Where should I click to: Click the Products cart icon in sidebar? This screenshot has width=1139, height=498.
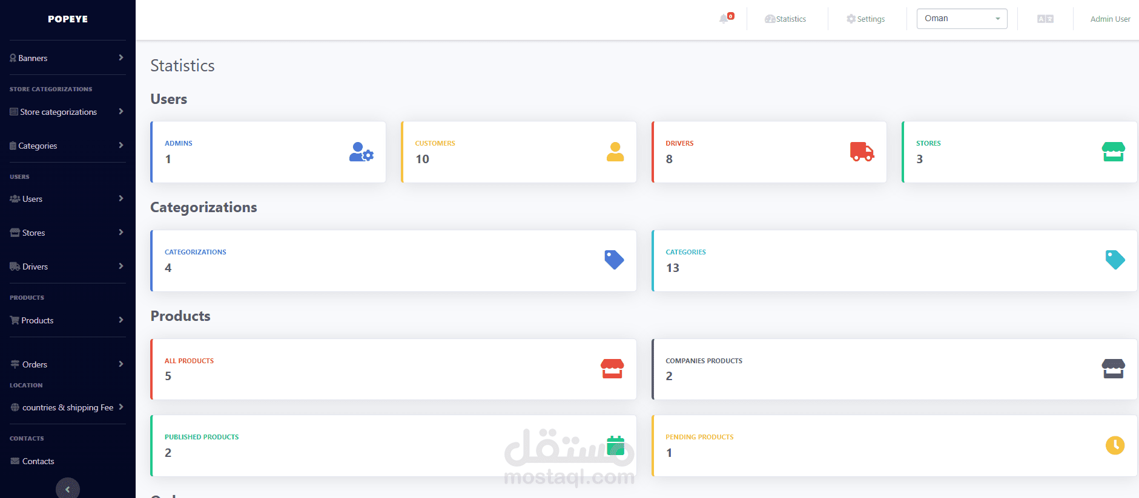[x=15, y=320]
